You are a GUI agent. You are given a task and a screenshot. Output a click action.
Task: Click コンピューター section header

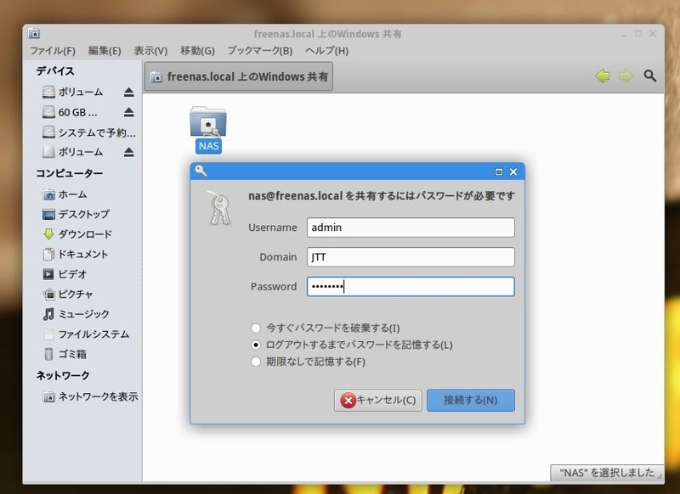click(70, 173)
